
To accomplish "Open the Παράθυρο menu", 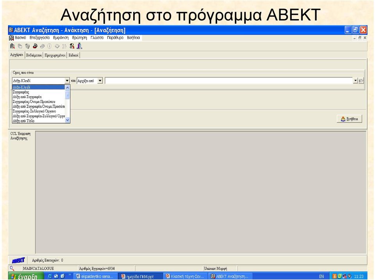I will pos(115,38).
